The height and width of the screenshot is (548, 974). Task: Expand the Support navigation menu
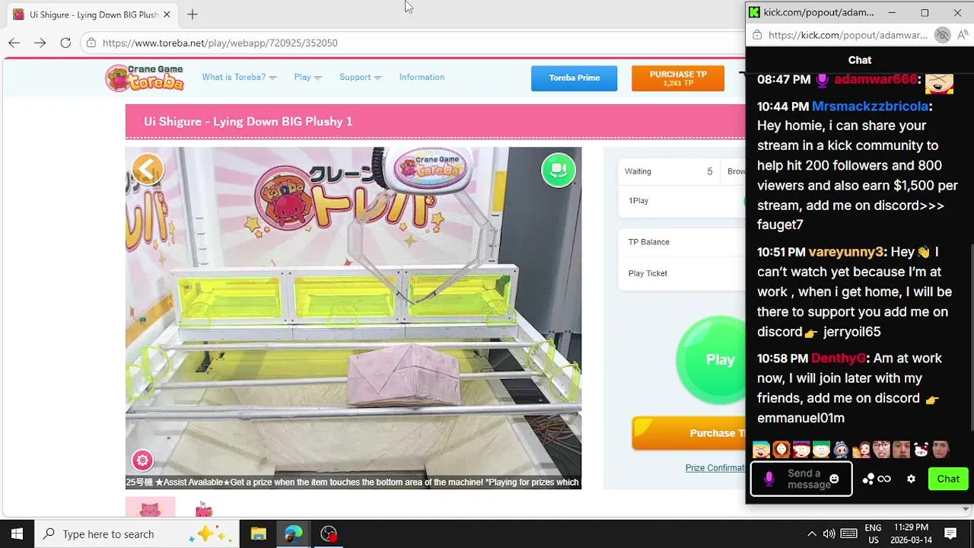(361, 77)
